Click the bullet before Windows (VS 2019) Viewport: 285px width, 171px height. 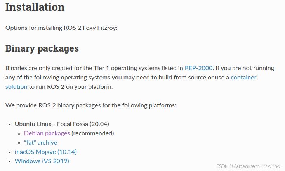(x=10, y=161)
